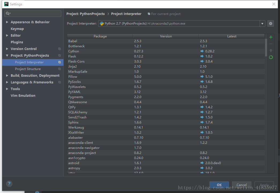Select the QtAwesome package row

[x=166, y=102]
